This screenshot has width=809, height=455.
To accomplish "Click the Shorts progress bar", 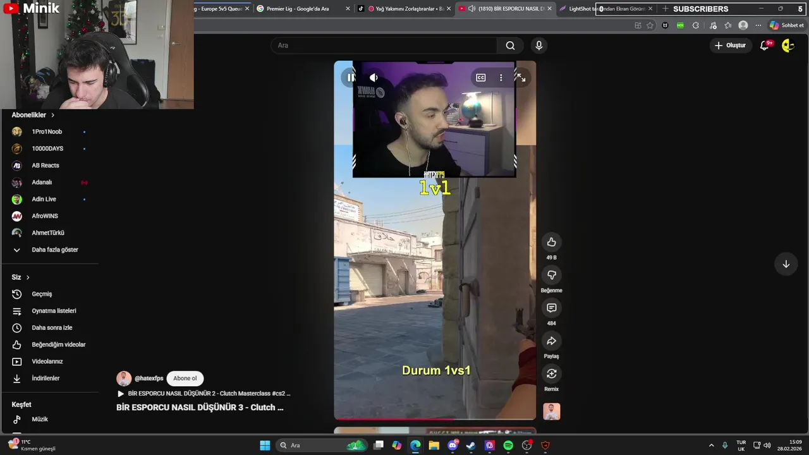I will point(435,418).
